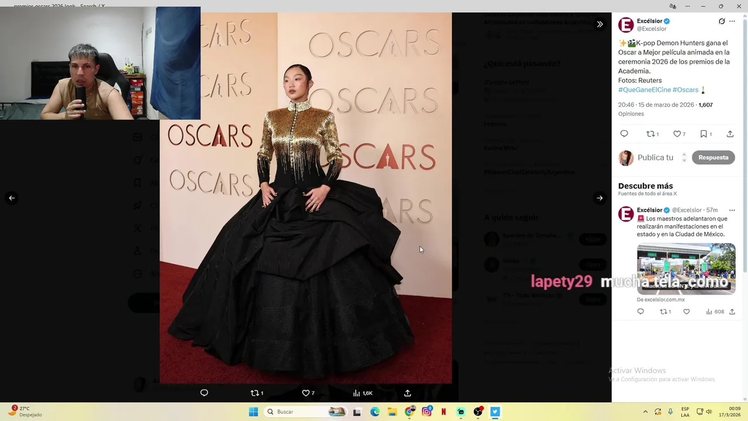Share the maestros manifestaciones post

(732, 312)
